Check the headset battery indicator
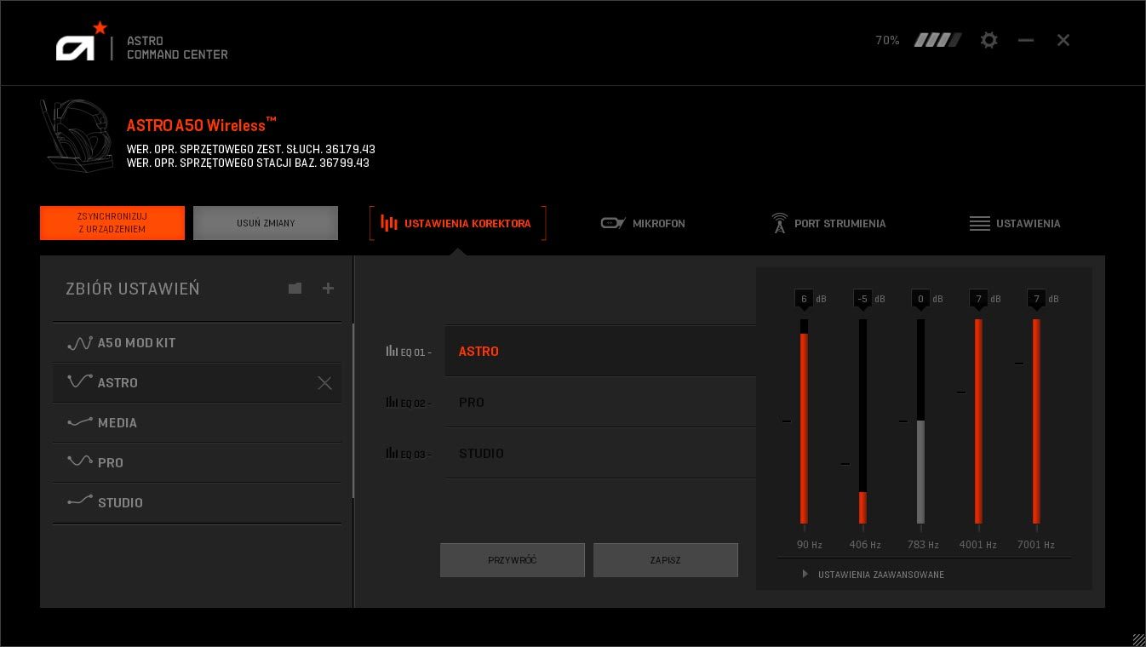Viewport: 1146px width, 647px height. tap(937, 39)
